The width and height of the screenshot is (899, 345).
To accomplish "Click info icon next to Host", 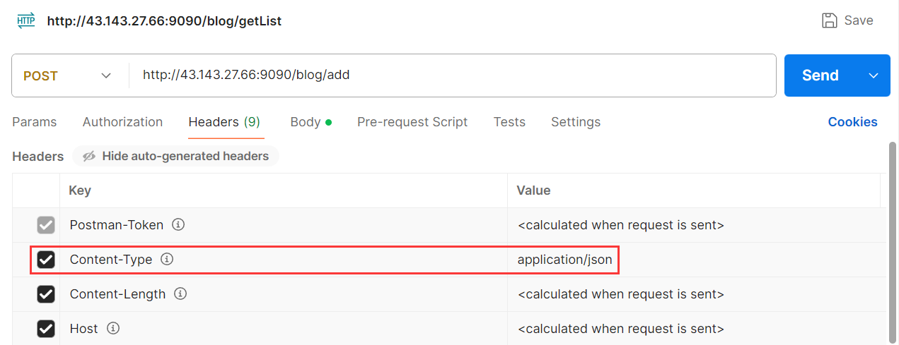I will pos(113,328).
